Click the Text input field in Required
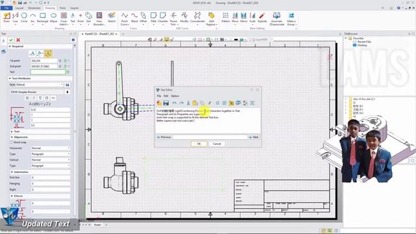Screen dimensions: 416x234 (x=48, y=72)
